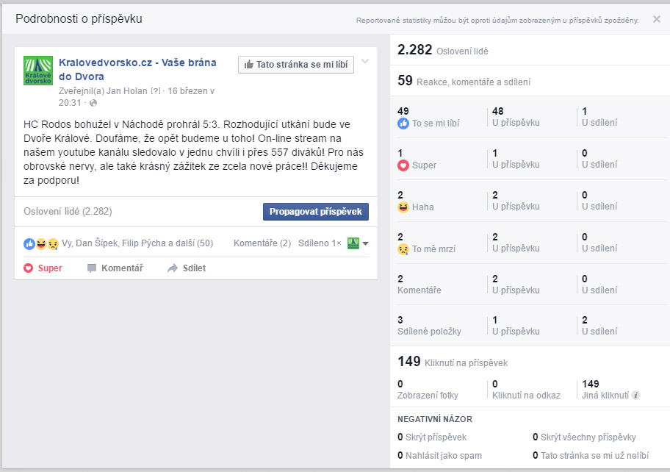Click the sad emoji beside To mě mrzí
The image size is (670, 472).
coord(403,249)
